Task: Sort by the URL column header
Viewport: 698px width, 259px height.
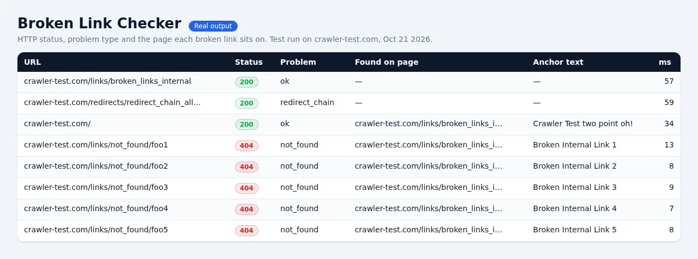Action: click(32, 62)
